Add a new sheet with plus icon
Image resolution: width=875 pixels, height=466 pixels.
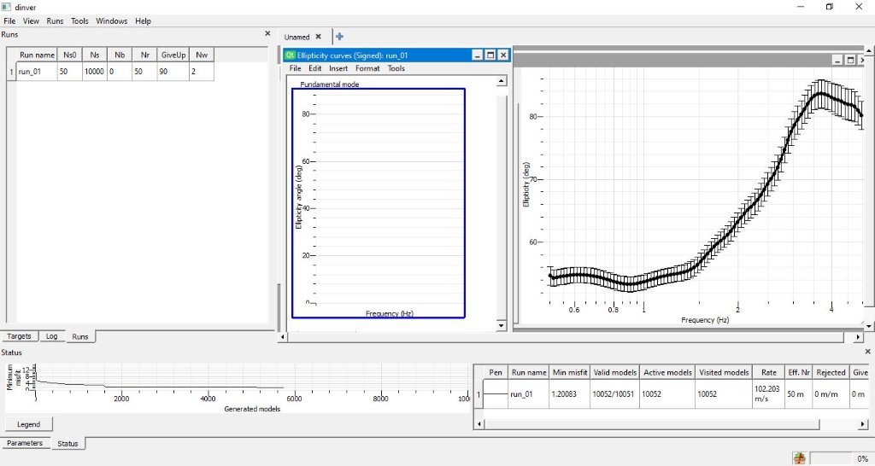[339, 37]
